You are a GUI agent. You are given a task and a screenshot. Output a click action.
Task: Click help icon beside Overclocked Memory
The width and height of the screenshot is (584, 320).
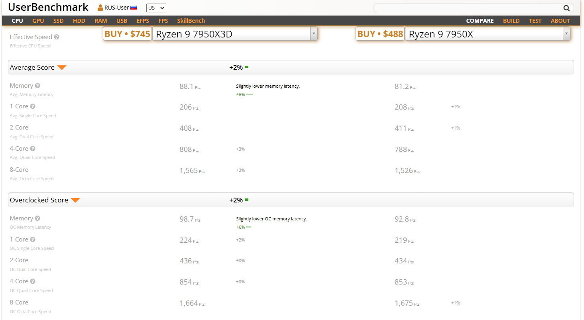point(37,218)
